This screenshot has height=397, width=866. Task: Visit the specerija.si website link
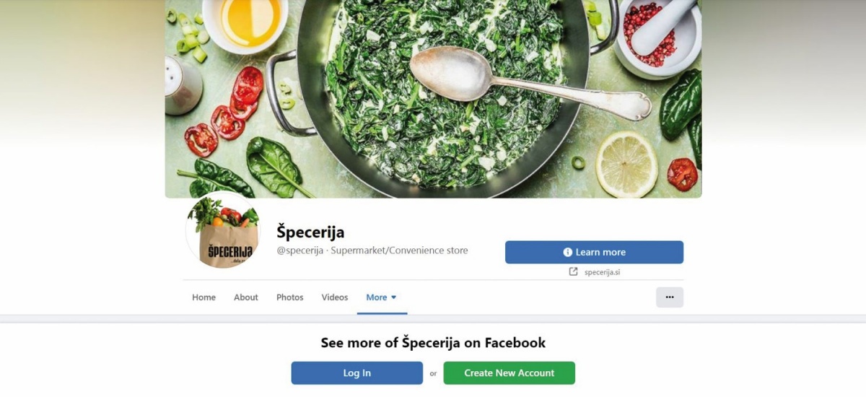[x=602, y=272]
